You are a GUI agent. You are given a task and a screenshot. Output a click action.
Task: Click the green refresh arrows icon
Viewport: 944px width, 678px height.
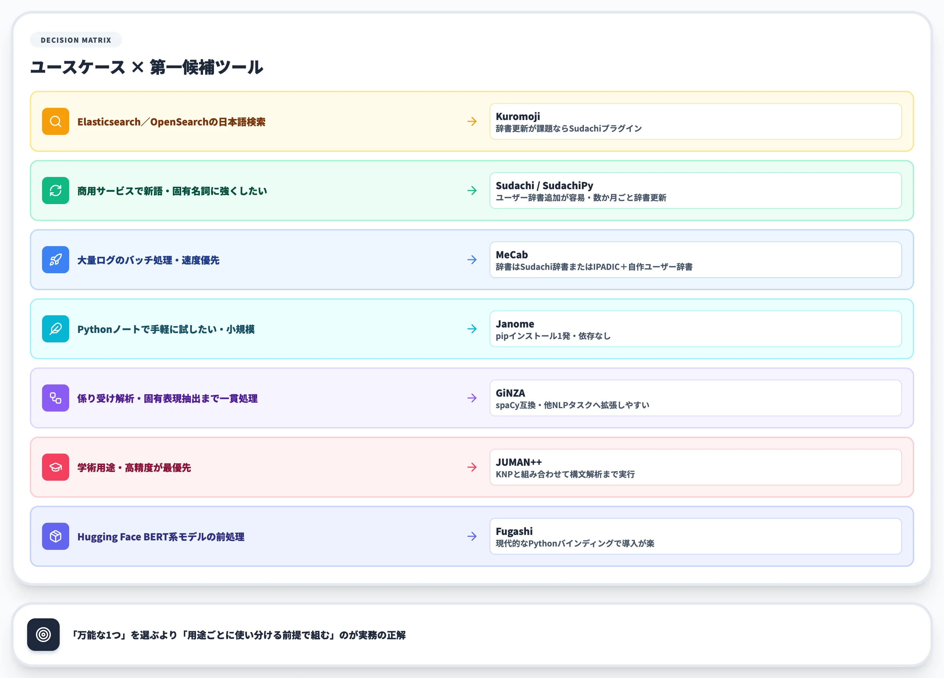pos(55,191)
